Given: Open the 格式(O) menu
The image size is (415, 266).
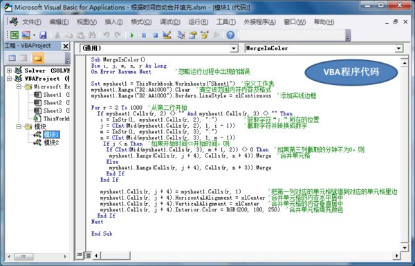Looking at the screenshot, I should click(x=141, y=22).
